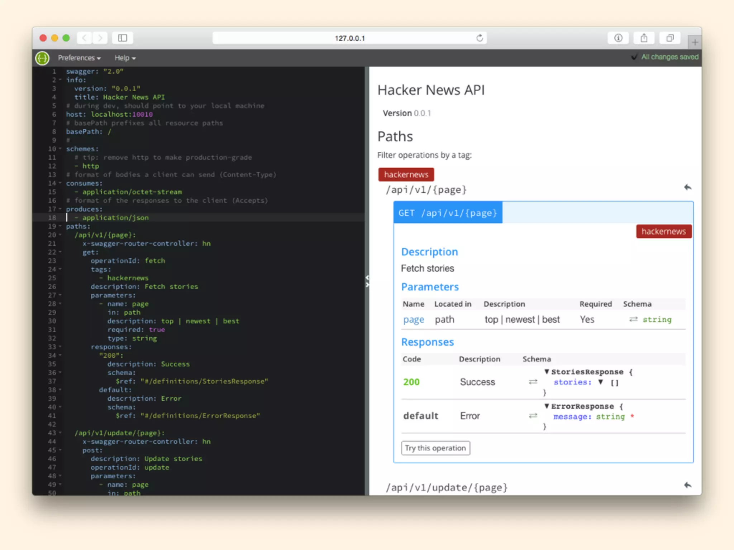Viewport: 734px width, 550px height.
Task: Click the page reload icon
Action: 480,38
